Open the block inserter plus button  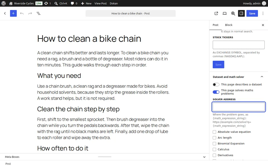click(13, 13)
